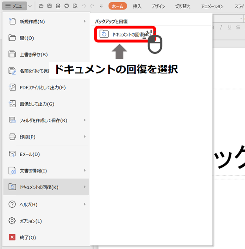
Task: Switch to the ホーム tab
Action: [118, 6]
